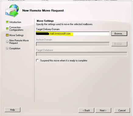133x116 pixels.
Task: Click the Completion step indicator square
Action: coord(7,48)
